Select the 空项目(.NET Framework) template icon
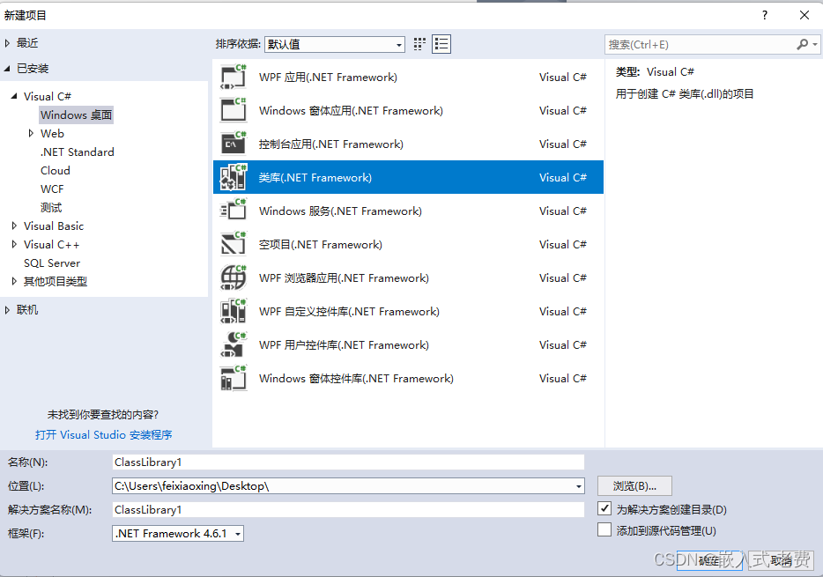Screen dimensions: 823x577 233,244
